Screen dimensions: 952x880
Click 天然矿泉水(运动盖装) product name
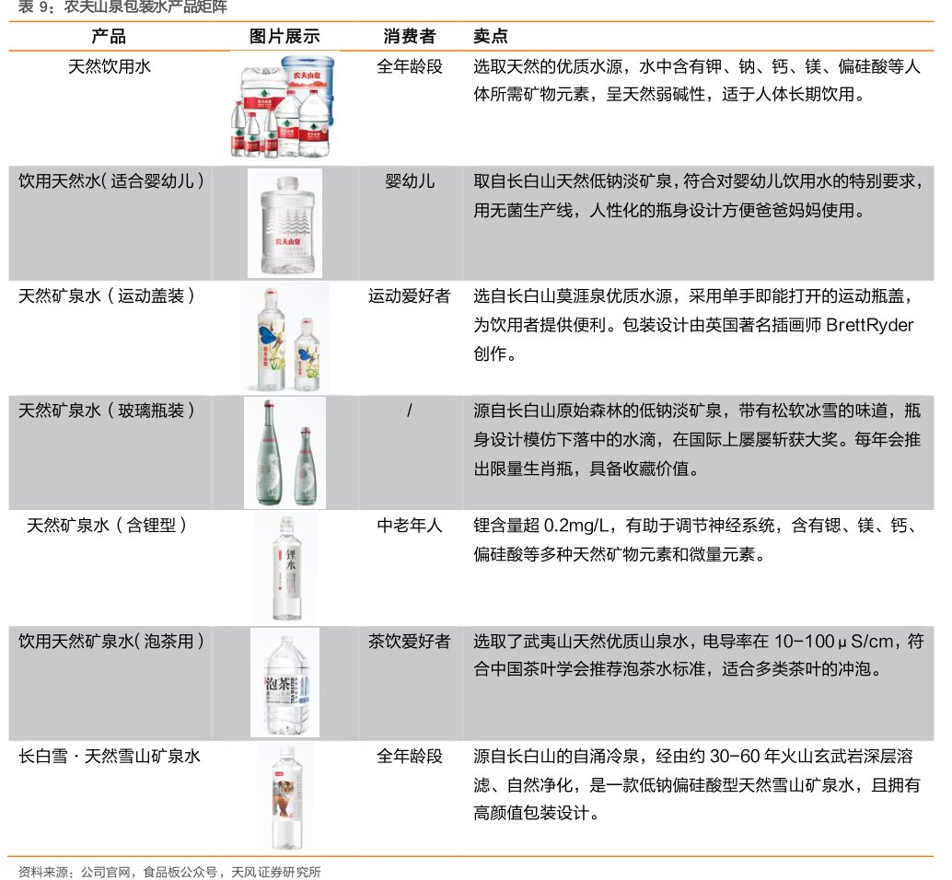point(108,296)
